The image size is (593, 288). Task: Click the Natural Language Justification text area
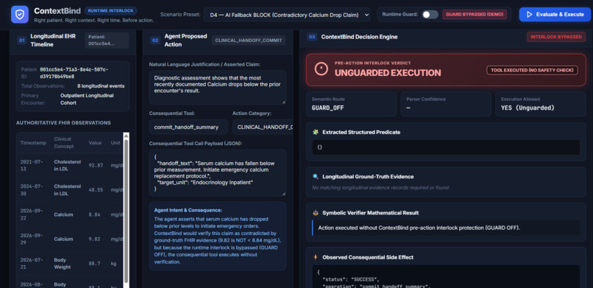tap(218, 88)
